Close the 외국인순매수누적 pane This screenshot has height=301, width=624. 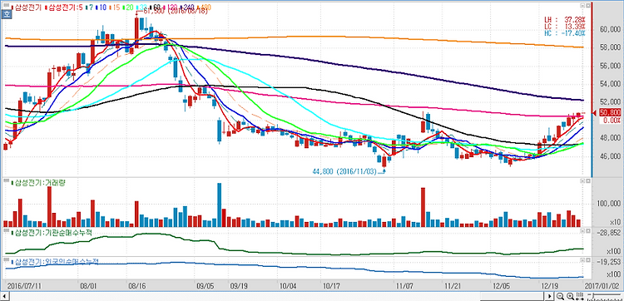[x=587, y=259]
